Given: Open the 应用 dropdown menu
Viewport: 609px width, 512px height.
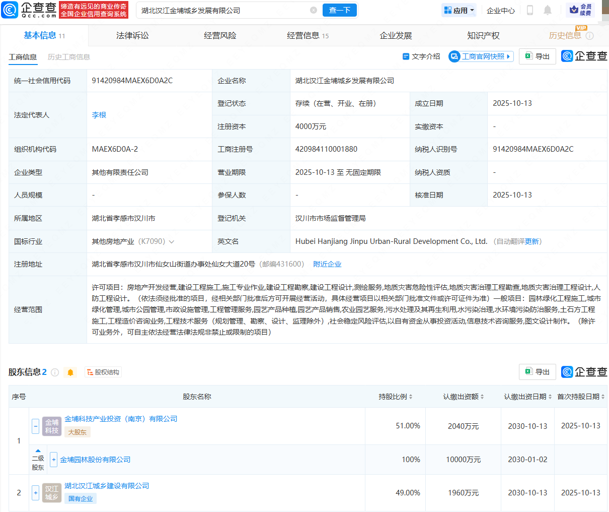Looking at the screenshot, I should (x=459, y=10).
